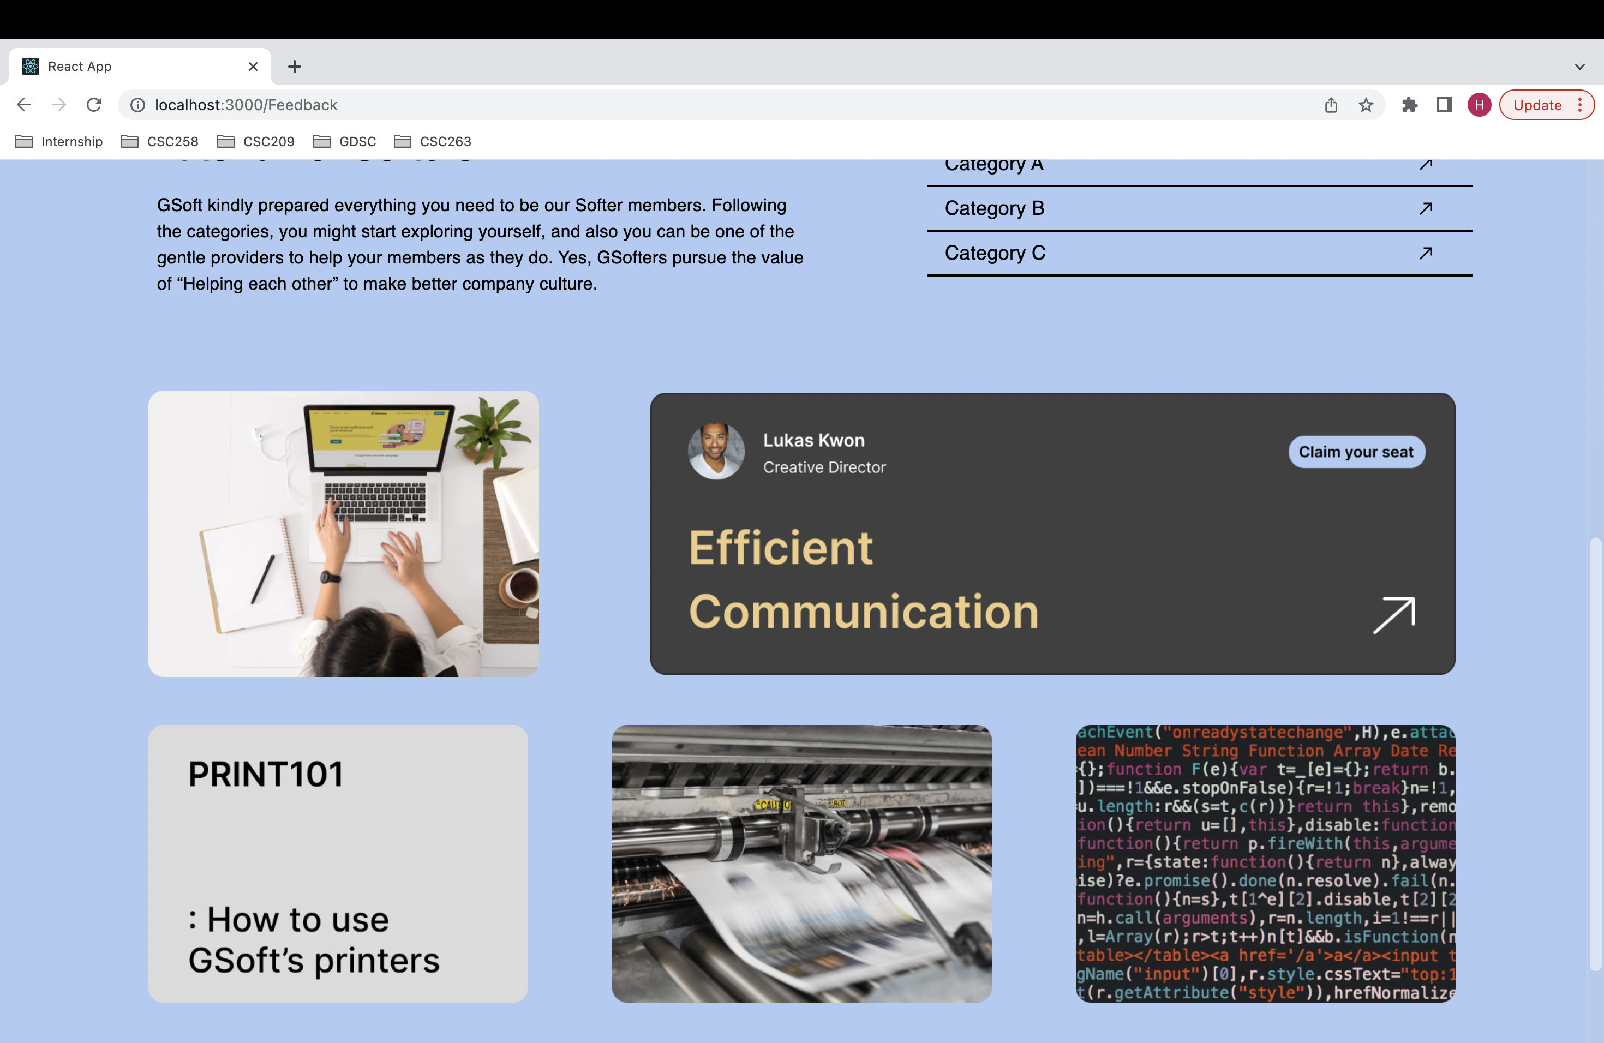Reload the Feedback page
The height and width of the screenshot is (1043, 1604).
[x=94, y=104]
